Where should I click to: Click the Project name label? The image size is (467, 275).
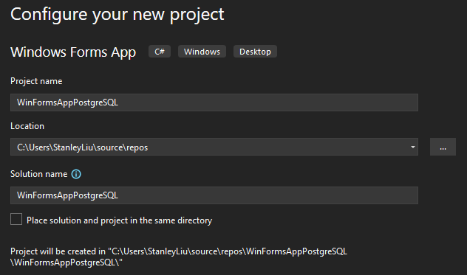pos(36,81)
